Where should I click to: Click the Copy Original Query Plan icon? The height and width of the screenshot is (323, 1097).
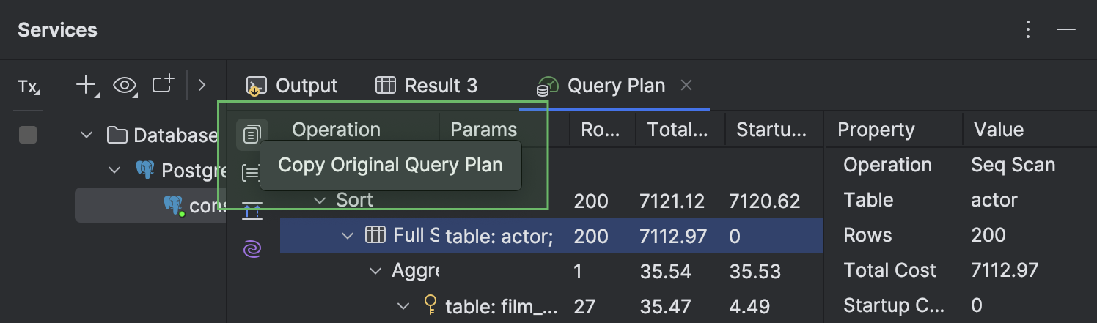[252, 134]
